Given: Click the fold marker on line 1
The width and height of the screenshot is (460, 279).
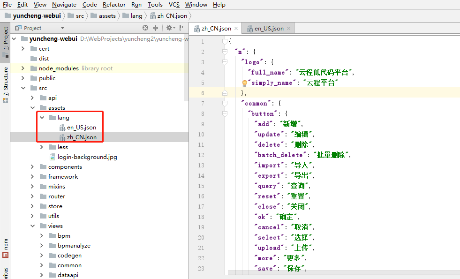Looking at the screenshot, I should 225,41.
